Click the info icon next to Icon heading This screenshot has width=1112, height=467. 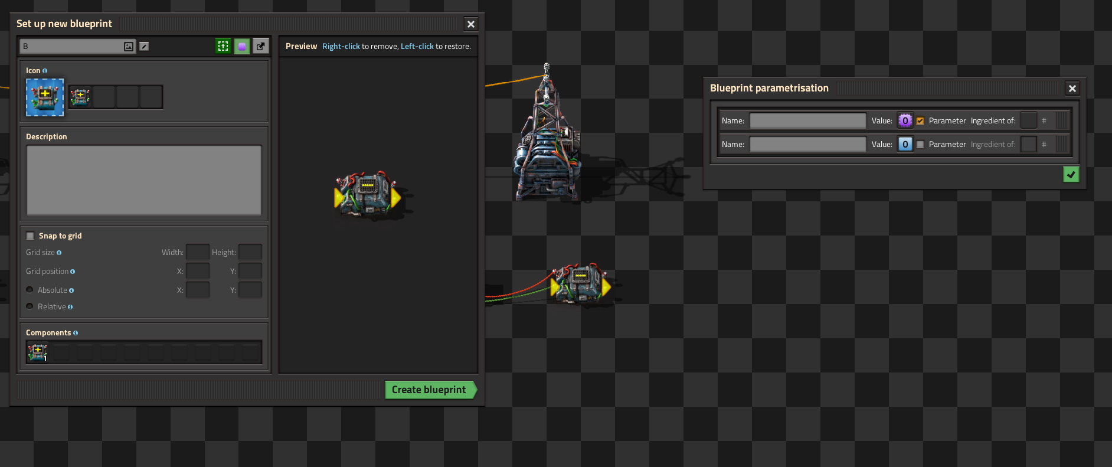pos(45,71)
